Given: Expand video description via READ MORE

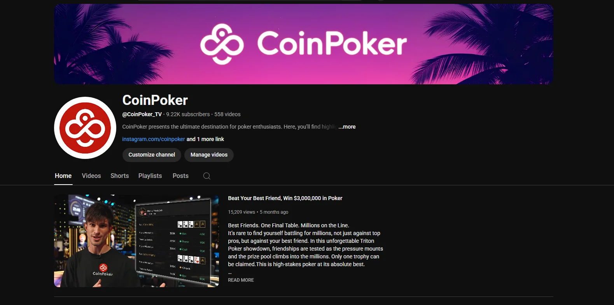Looking at the screenshot, I should pos(241,280).
